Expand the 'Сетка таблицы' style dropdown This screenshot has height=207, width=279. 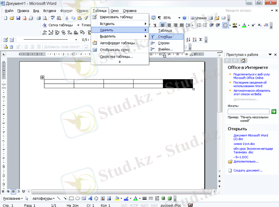(78, 25)
